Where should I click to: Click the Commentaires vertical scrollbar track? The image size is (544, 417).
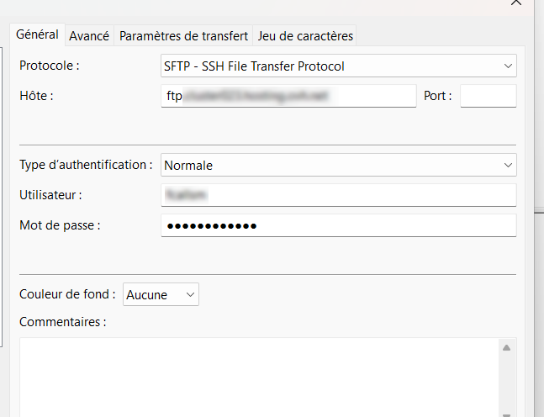click(506, 378)
